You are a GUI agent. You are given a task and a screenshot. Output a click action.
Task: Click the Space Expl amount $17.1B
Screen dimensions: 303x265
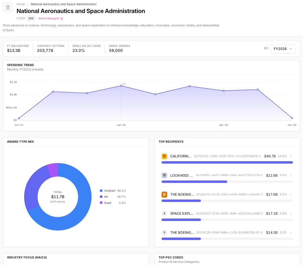[272, 213]
